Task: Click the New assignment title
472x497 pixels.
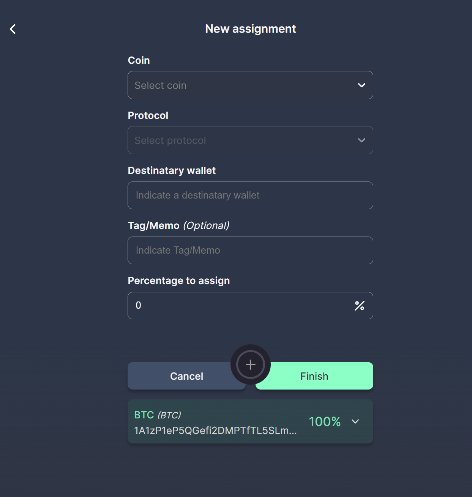Action: pos(250,28)
